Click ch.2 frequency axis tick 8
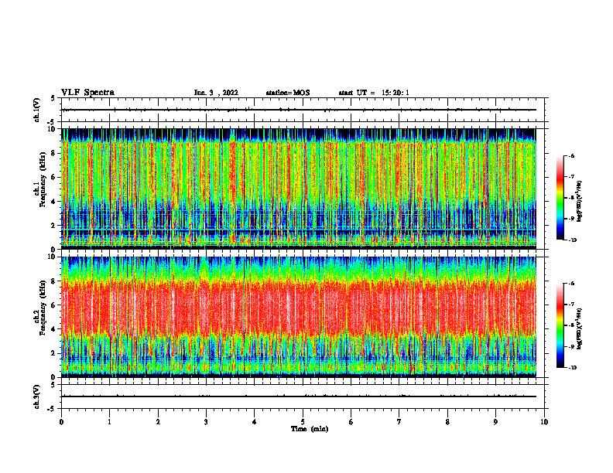 click(x=55, y=281)
